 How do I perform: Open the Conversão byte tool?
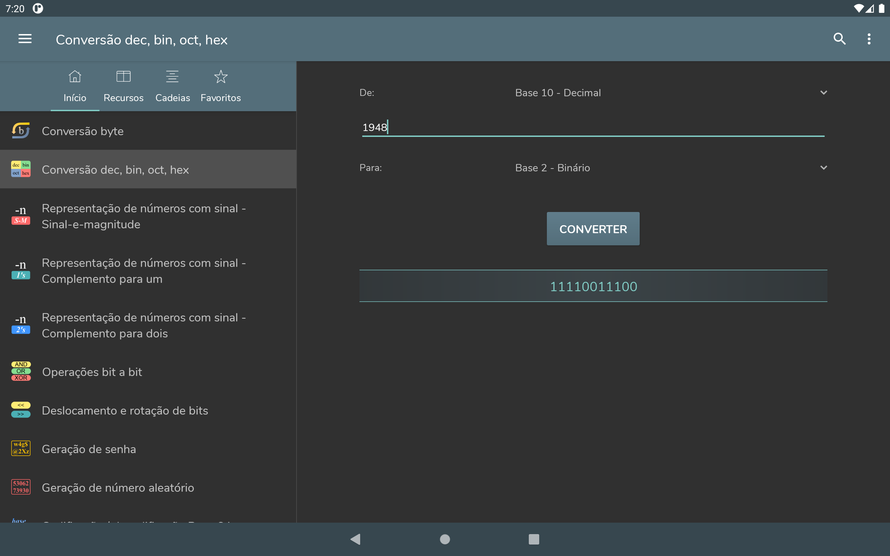click(x=148, y=131)
